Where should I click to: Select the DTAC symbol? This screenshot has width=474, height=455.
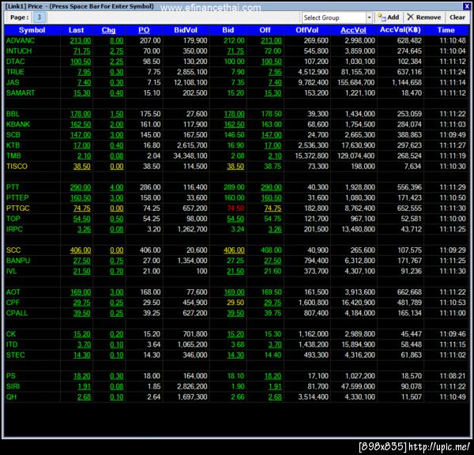(16, 62)
